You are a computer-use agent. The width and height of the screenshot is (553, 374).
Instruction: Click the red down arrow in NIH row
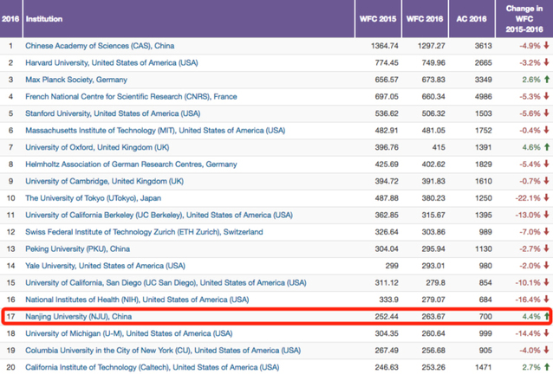click(x=547, y=300)
